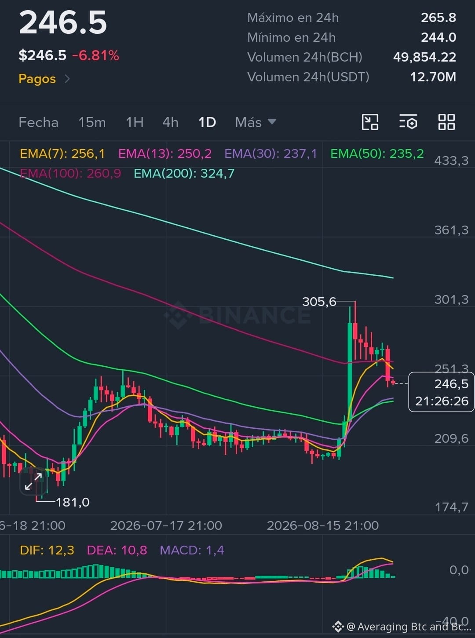Tap the Máximo en 24h value 265.8
475x638 pixels.
tap(438, 18)
